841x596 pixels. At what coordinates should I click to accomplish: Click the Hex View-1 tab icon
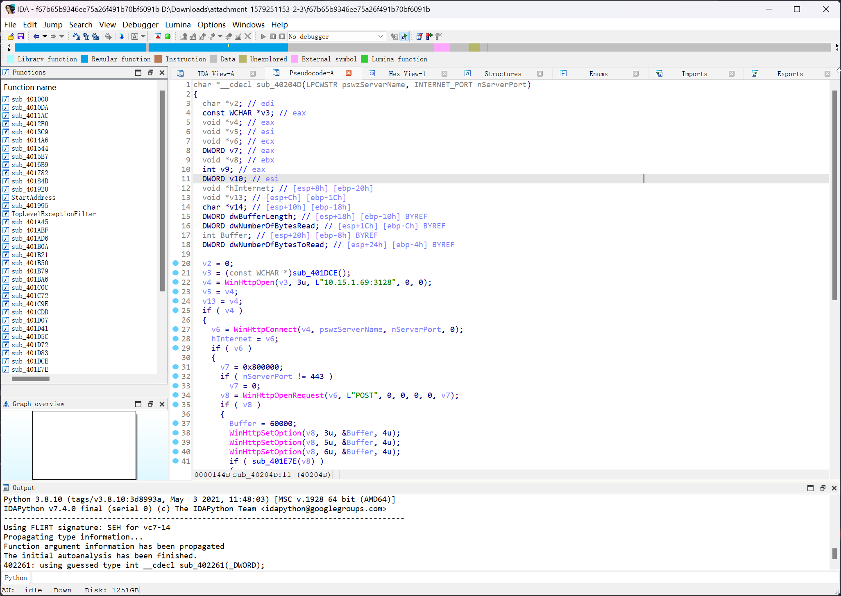click(372, 74)
